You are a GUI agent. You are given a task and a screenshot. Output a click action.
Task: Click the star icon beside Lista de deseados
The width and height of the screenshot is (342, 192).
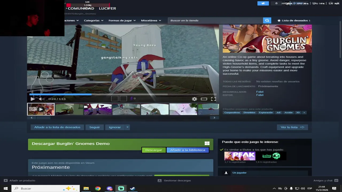point(279,21)
